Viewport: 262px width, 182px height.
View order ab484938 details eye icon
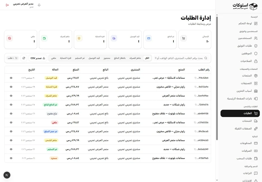[11, 114]
